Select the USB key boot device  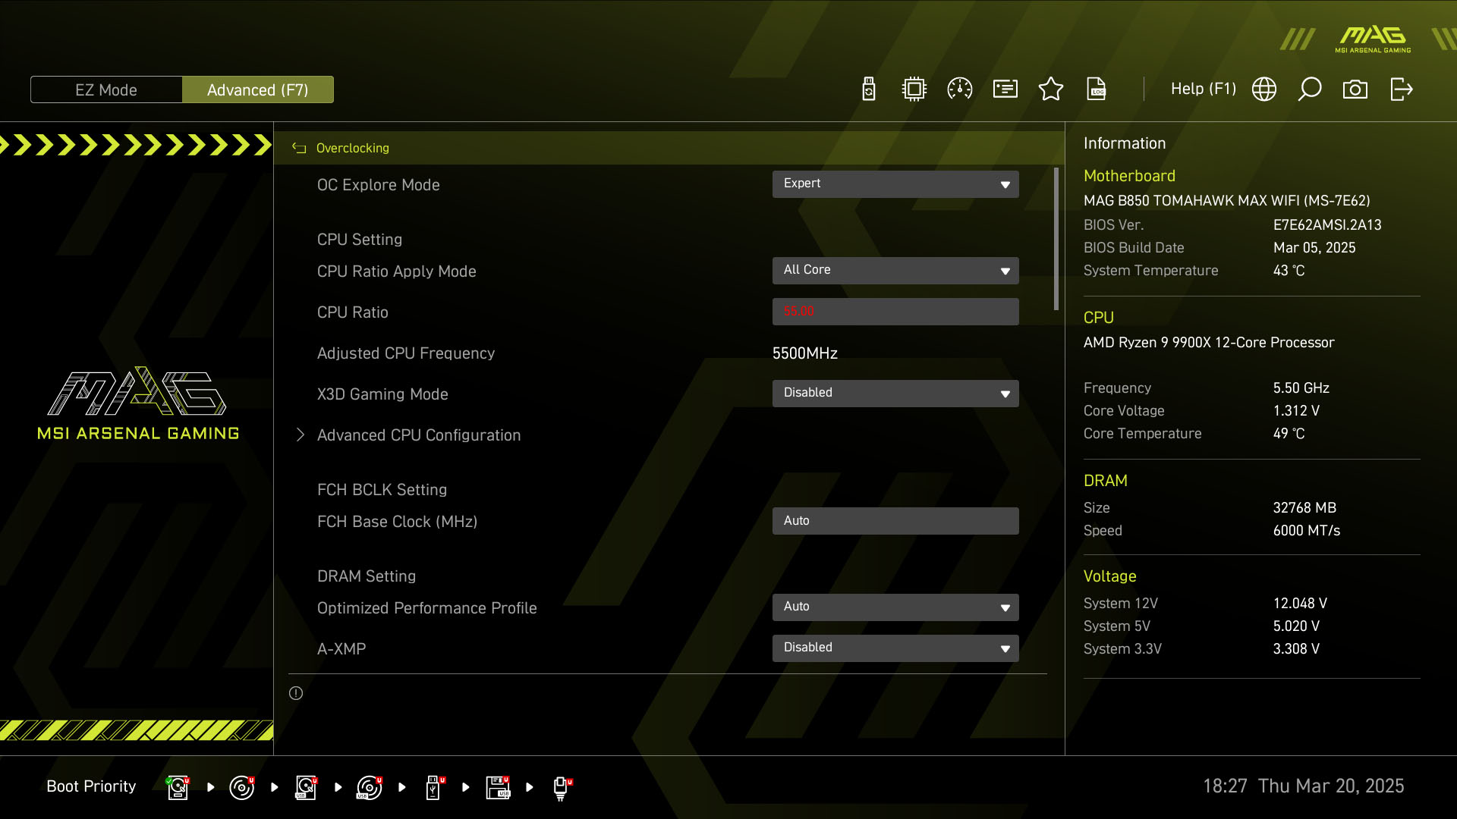435,787
